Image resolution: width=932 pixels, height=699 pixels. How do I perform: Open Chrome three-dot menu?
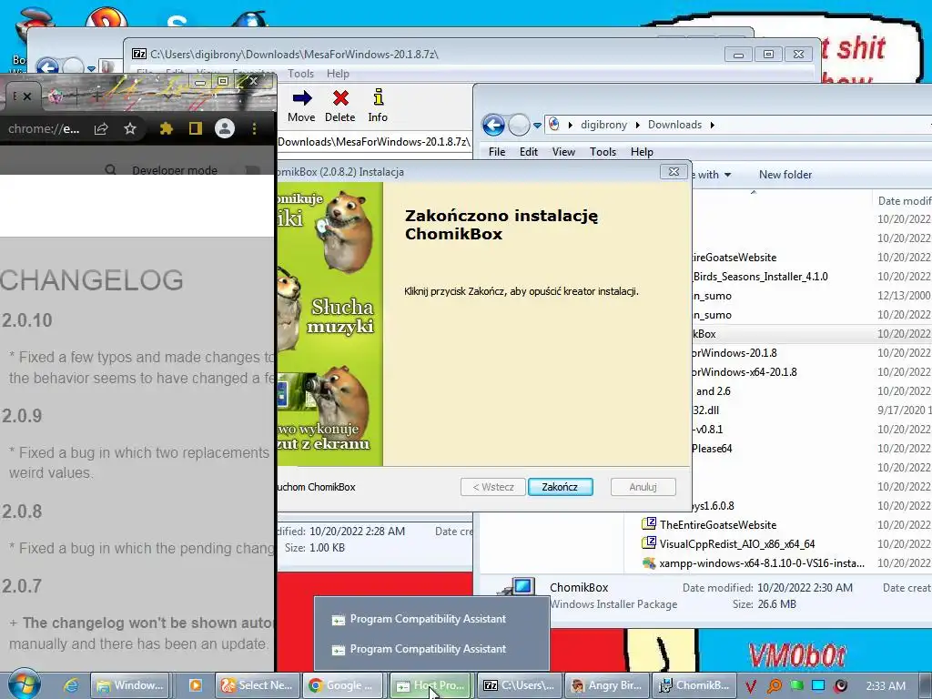click(x=255, y=129)
